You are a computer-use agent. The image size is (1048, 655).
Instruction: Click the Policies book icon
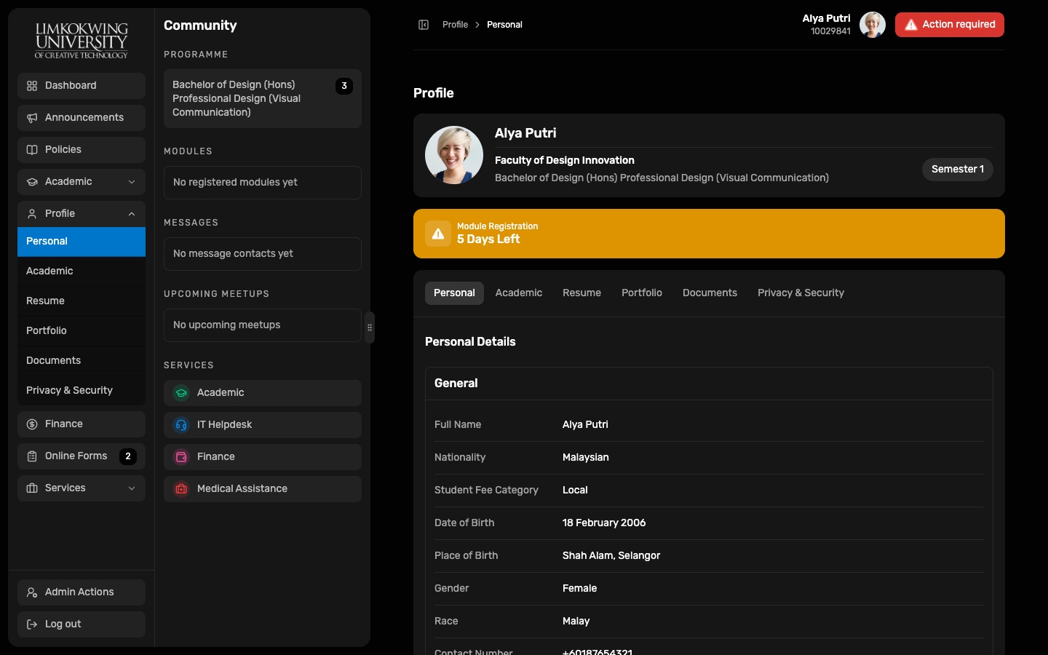click(32, 150)
